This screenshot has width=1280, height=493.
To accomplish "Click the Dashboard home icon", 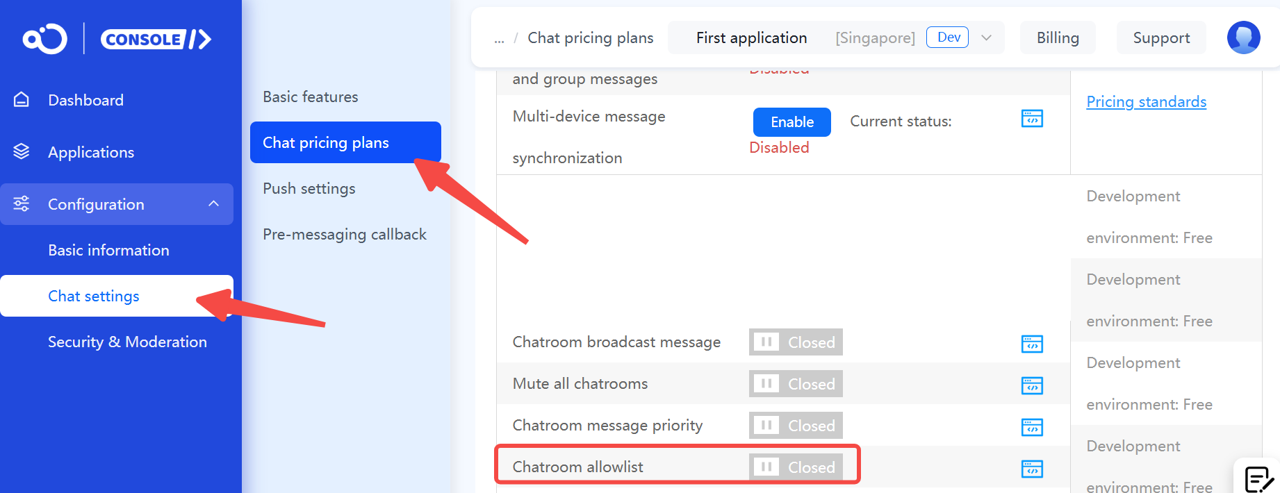I will click(x=22, y=99).
